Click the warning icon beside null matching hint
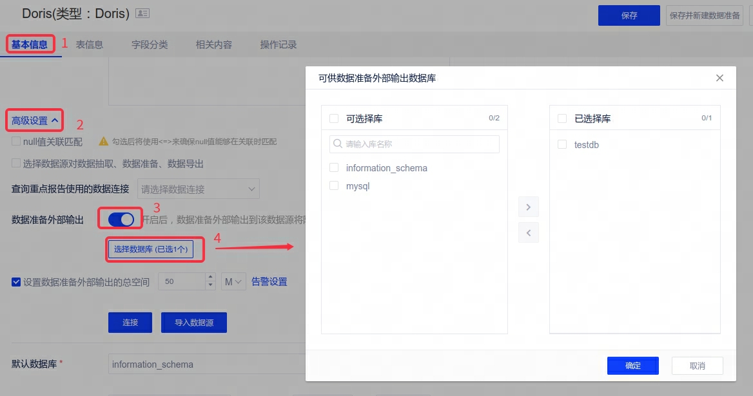 [103, 141]
